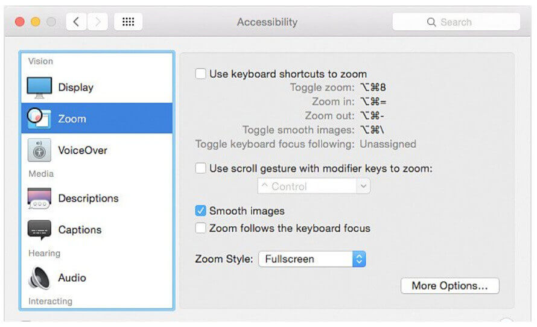Click the Search field

tap(456, 22)
